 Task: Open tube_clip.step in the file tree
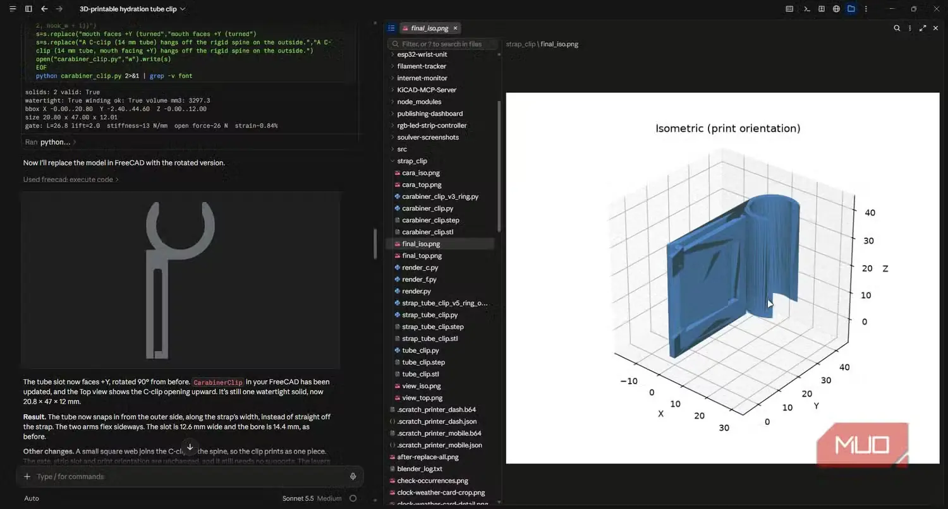423,362
